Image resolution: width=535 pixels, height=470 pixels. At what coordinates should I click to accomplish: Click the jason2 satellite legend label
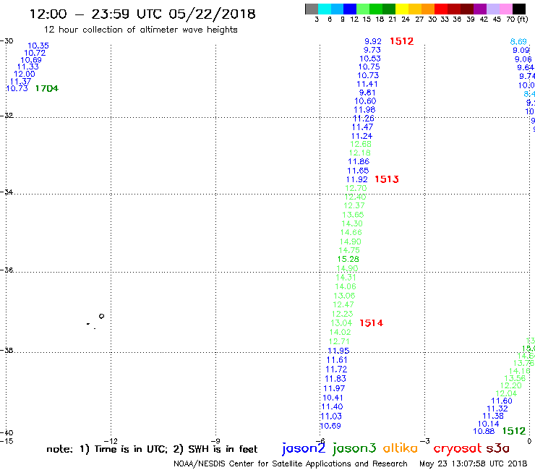pyautogui.click(x=304, y=448)
